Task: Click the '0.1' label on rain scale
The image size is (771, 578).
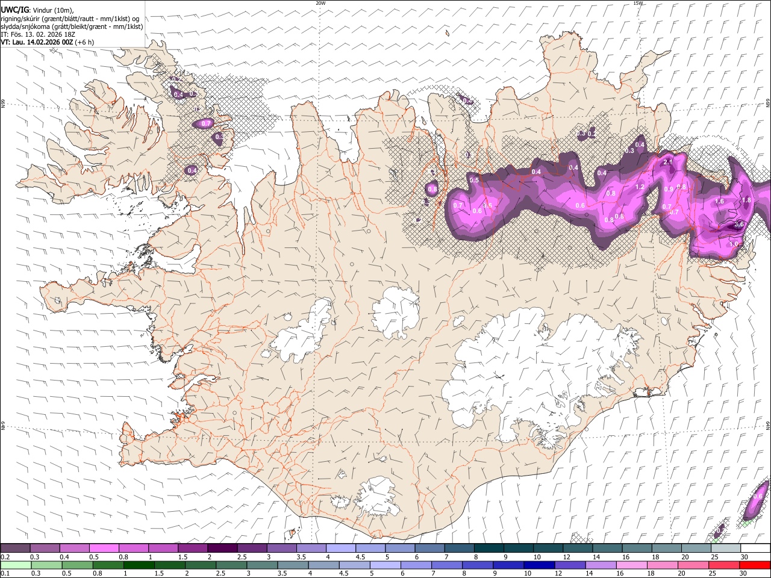Action: (5, 574)
